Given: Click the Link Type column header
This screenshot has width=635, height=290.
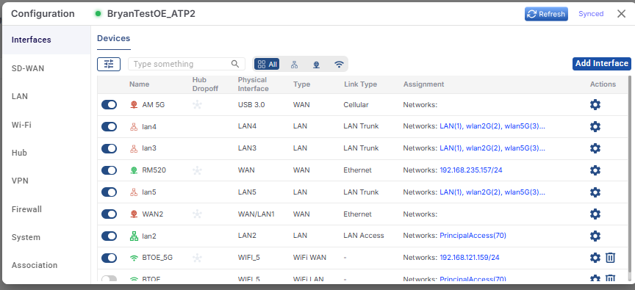Looking at the screenshot, I should pos(360,84).
